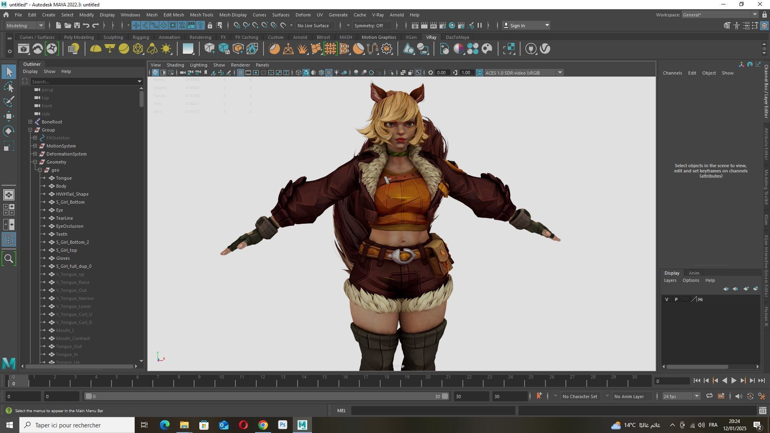Click the V-Ray fur shelf icon
This screenshot has width=770, height=433.
pos(302,49)
